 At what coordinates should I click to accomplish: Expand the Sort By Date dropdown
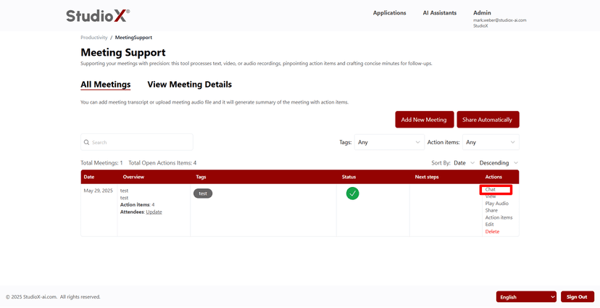coord(464,163)
